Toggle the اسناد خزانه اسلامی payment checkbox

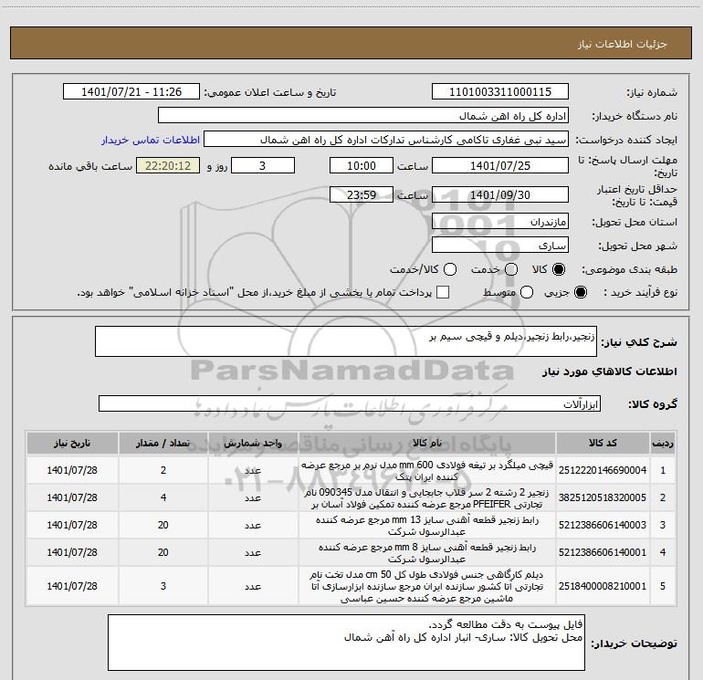pyautogui.click(x=443, y=292)
